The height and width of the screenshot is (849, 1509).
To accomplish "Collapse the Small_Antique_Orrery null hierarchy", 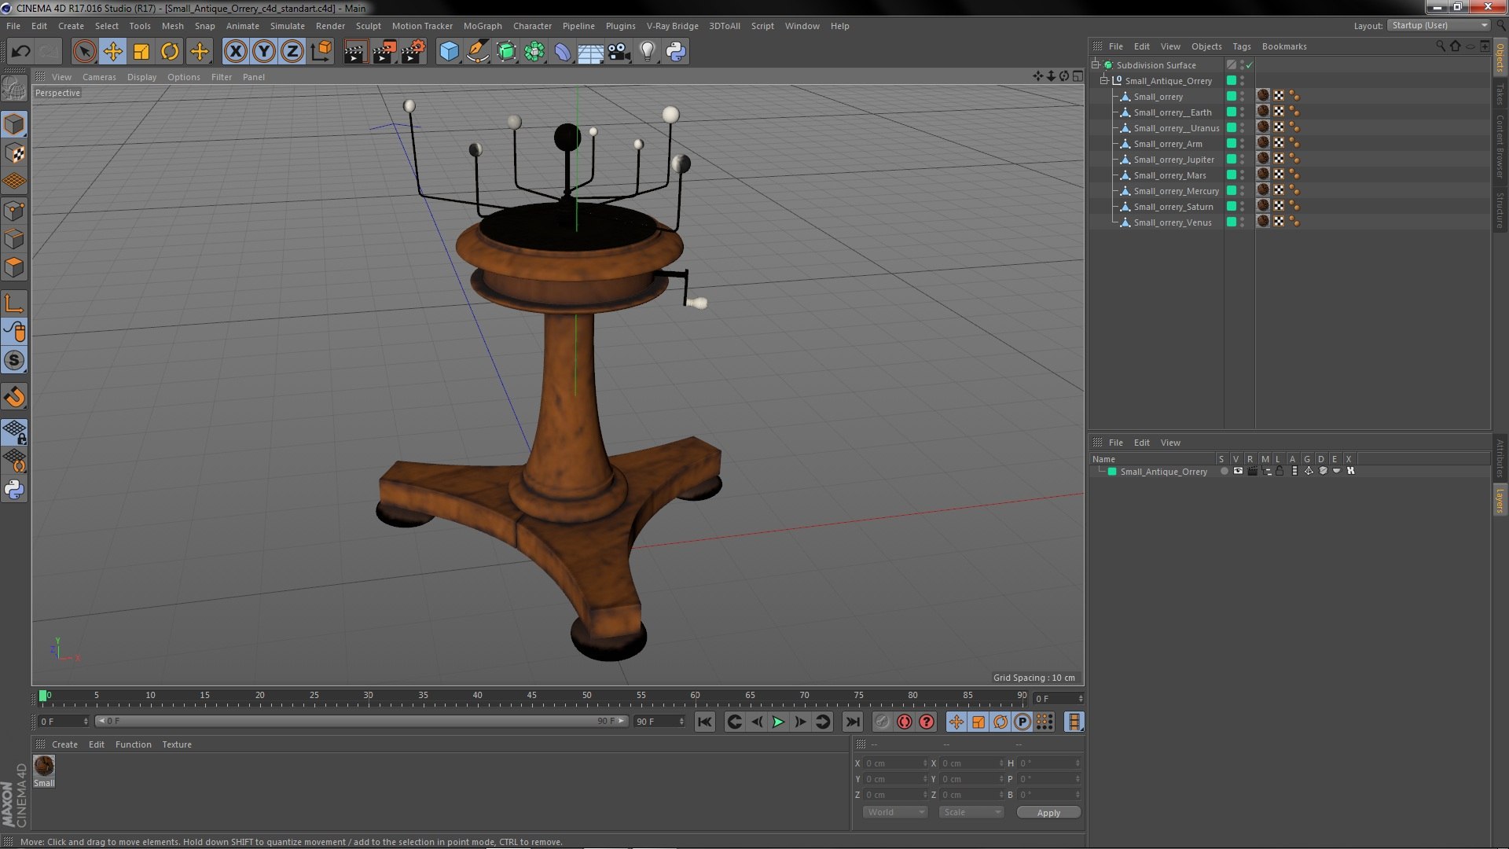I will click(x=1103, y=80).
